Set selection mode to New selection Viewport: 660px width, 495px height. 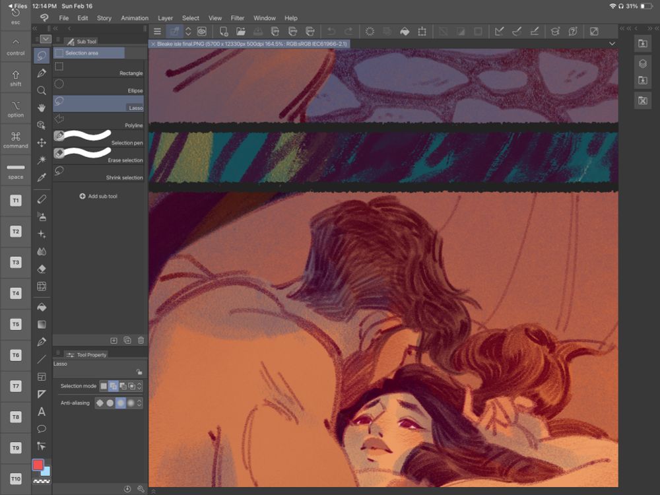pyautogui.click(x=104, y=385)
